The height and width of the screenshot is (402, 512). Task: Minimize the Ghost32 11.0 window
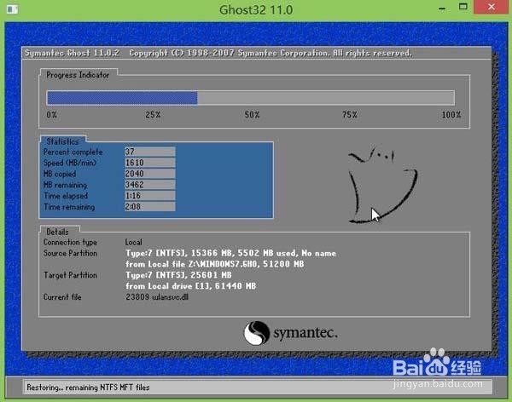click(x=442, y=9)
